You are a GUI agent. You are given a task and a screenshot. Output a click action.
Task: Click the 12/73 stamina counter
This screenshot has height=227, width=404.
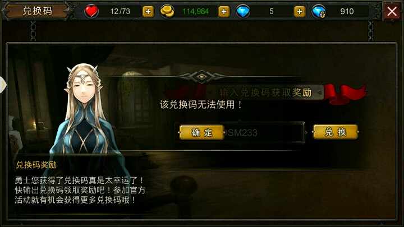pyautogui.click(x=120, y=11)
